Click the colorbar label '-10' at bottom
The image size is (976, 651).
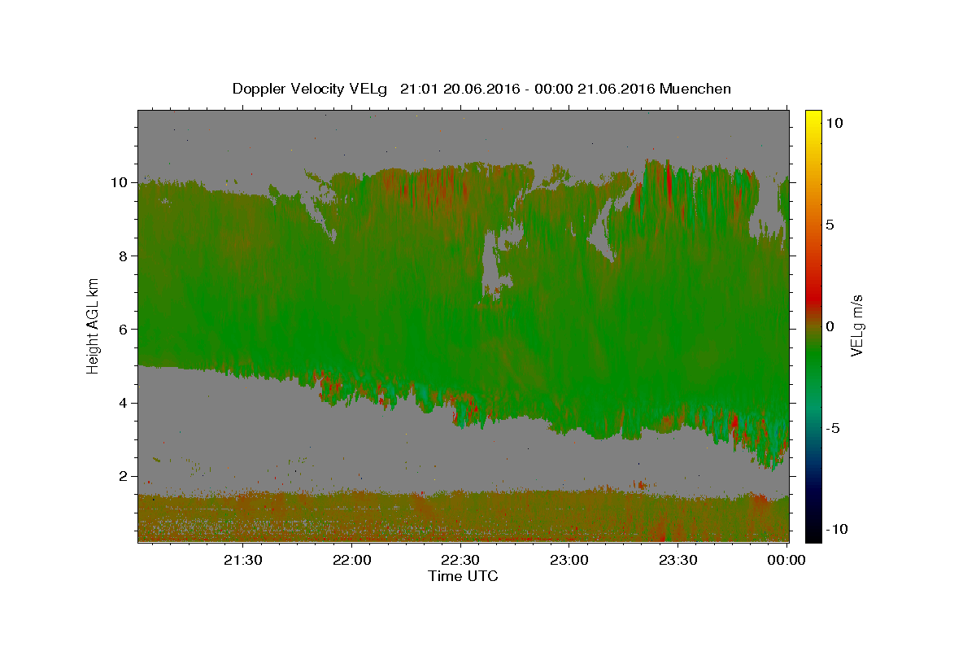pyautogui.click(x=836, y=529)
